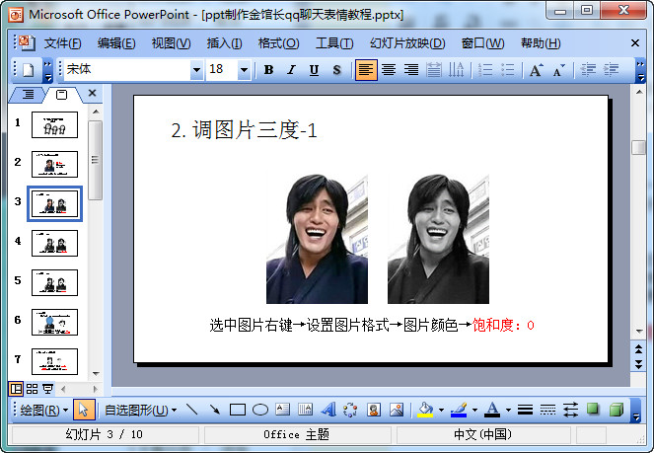The image size is (654, 453).
Task: Select slide 2 thumbnail
Action: coord(54,165)
